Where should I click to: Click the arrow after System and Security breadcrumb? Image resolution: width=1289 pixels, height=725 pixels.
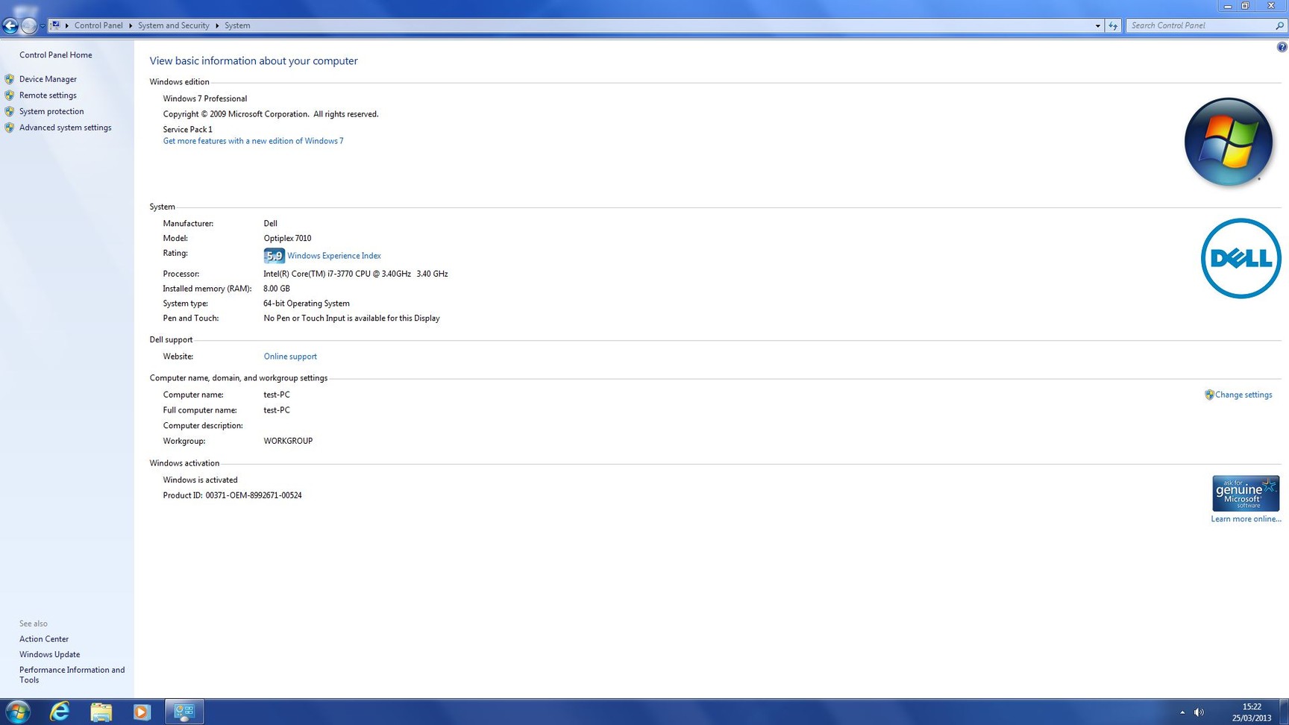click(217, 25)
